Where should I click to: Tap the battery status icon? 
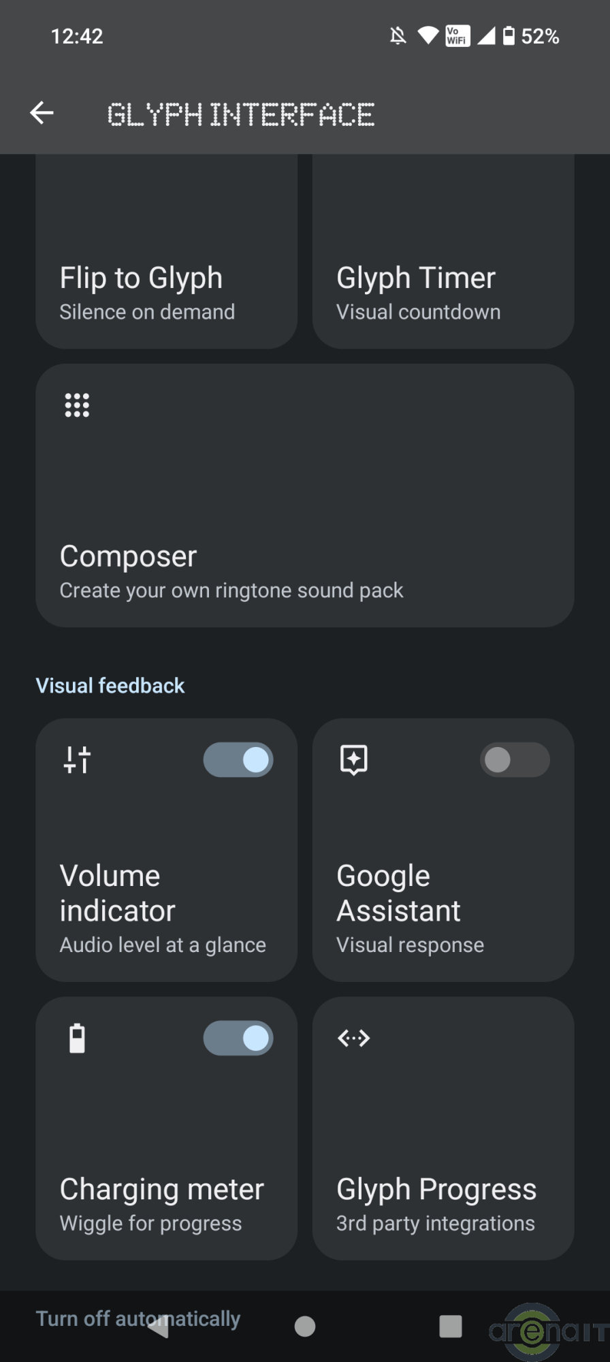[509, 35]
